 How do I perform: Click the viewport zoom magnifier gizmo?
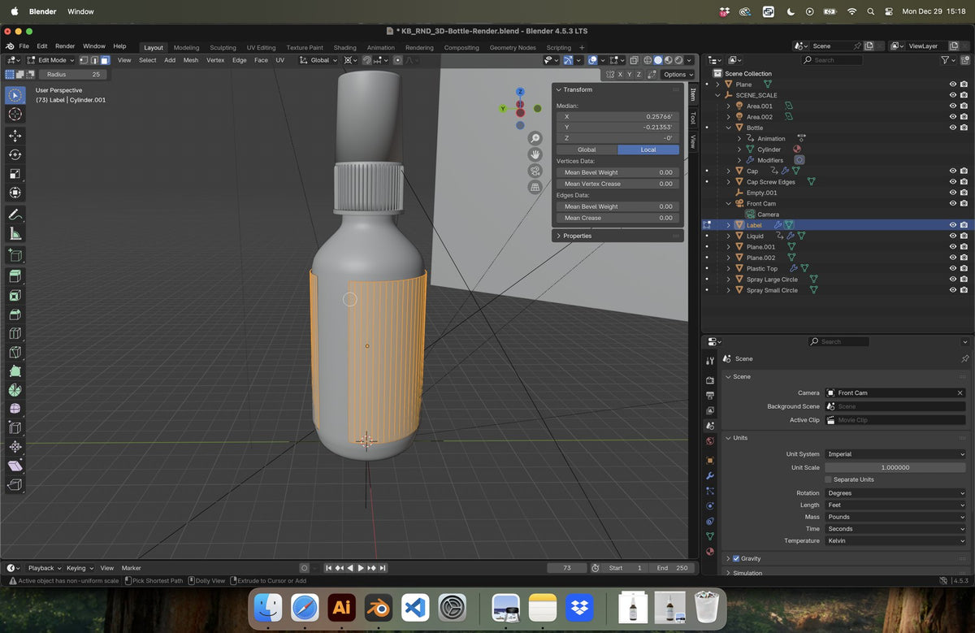(x=535, y=138)
